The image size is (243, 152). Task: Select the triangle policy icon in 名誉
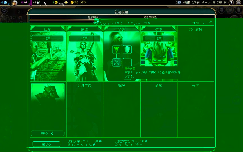tap(116, 50)
